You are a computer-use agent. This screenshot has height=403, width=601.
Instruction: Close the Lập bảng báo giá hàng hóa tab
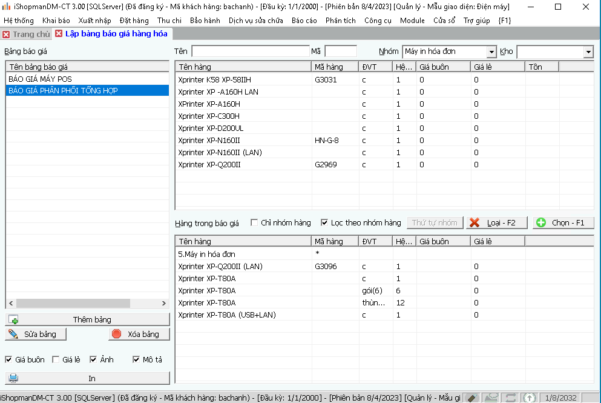pyautogui.click(x=59, y=34)
